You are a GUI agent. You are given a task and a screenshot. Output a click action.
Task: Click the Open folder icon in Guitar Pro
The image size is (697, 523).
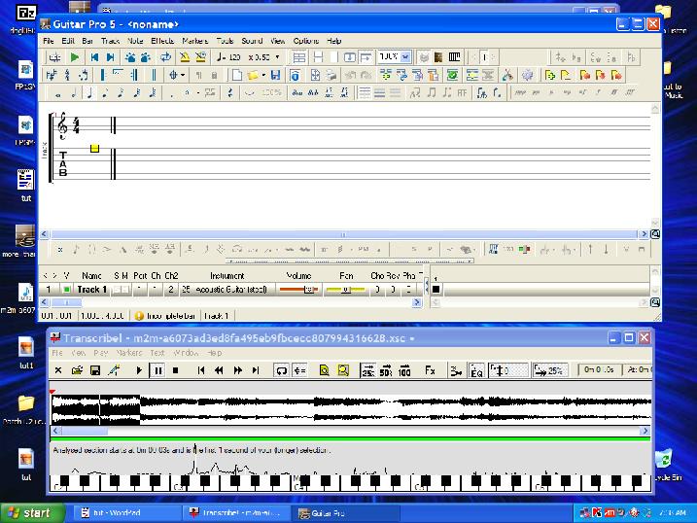[x=253, y=75]
